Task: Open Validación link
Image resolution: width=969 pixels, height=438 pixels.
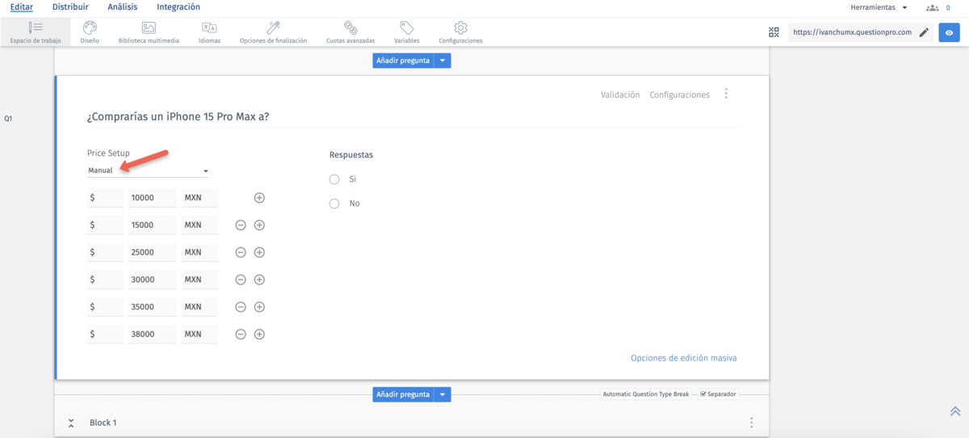Action: click(620, 95)
